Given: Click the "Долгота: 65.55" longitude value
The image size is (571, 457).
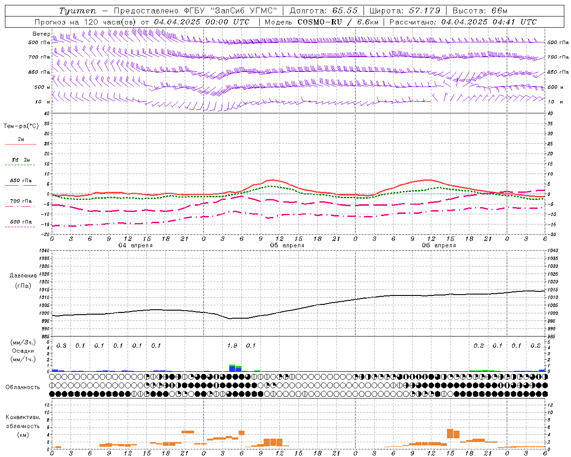Looking at the screenshot, I should [323, 11].
